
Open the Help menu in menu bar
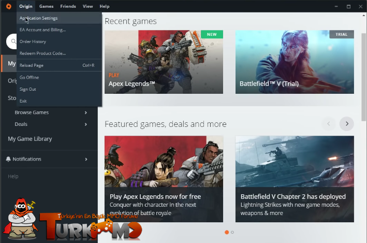pyautogui.click(x=105, y=6)
